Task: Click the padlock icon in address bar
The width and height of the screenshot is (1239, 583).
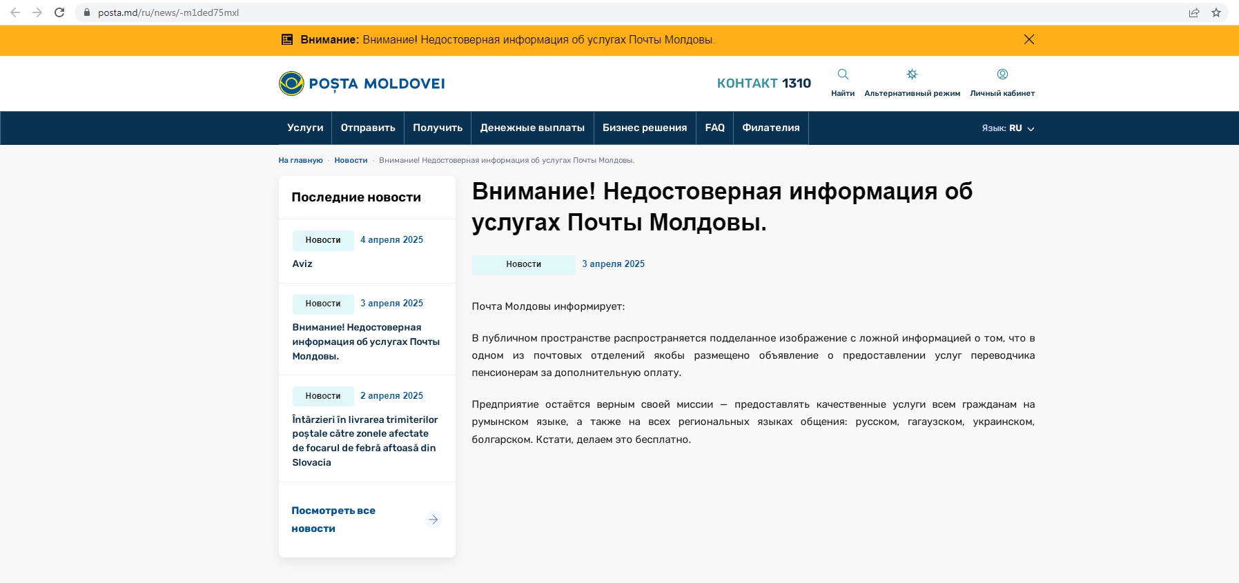Action: point(87,12)
